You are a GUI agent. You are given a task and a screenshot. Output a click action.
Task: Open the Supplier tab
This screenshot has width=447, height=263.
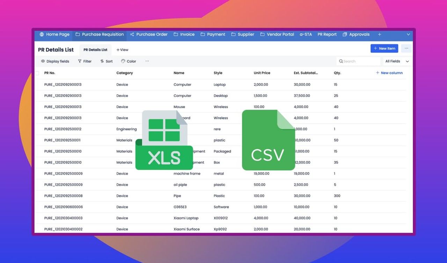coord(243,34)
